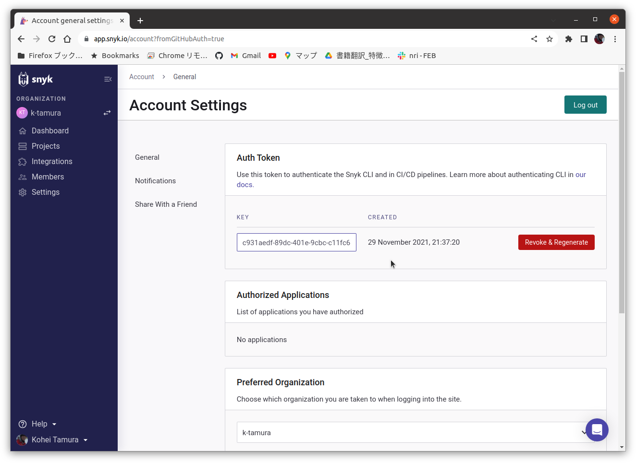
Task: Click the Revoke & Regenerate button
Action: (556, 242)
